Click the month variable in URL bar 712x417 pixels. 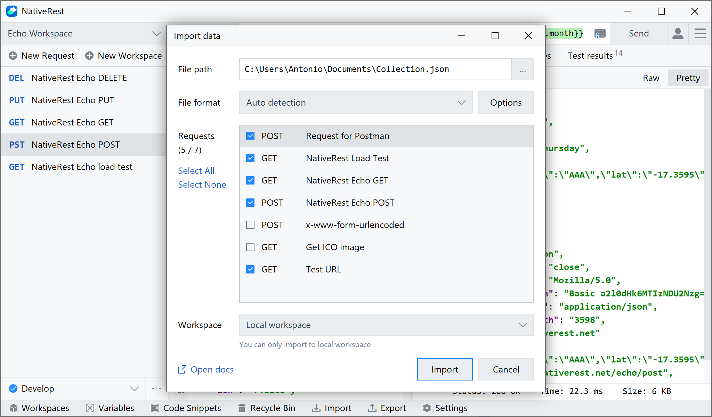pos(564,33)
